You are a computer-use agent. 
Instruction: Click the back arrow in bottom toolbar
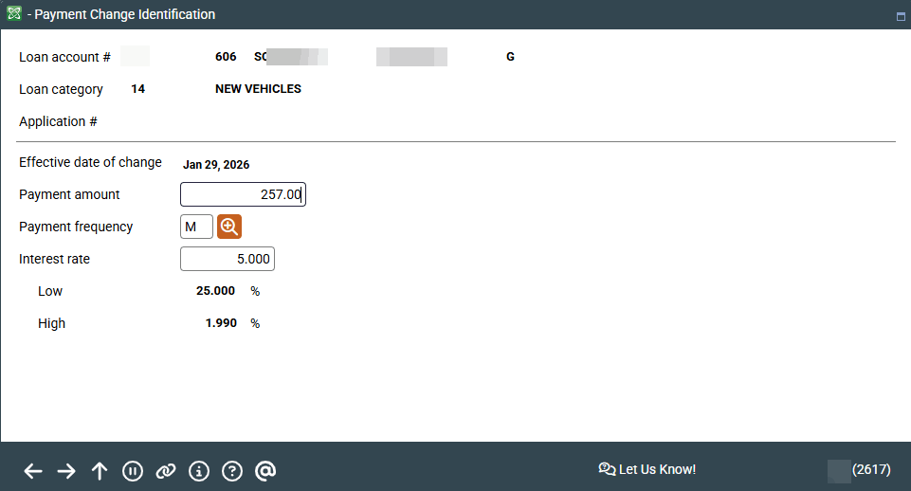point(33,471)
